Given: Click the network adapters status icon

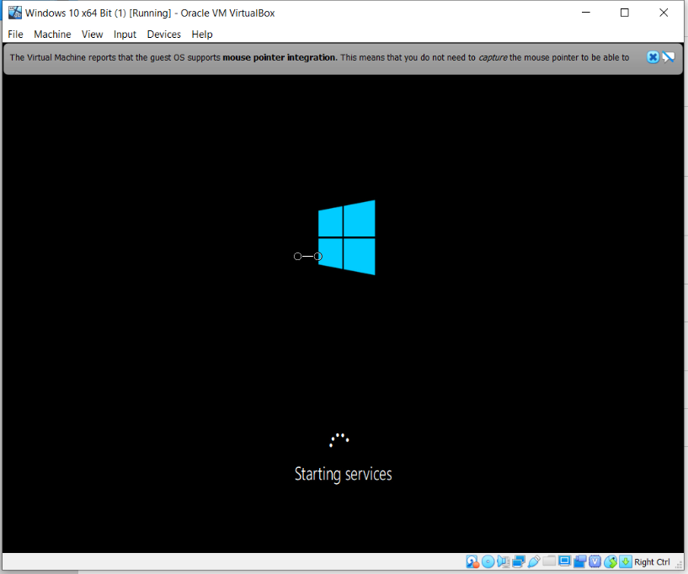Looking at the screenshot, I should tap(518, 561).
